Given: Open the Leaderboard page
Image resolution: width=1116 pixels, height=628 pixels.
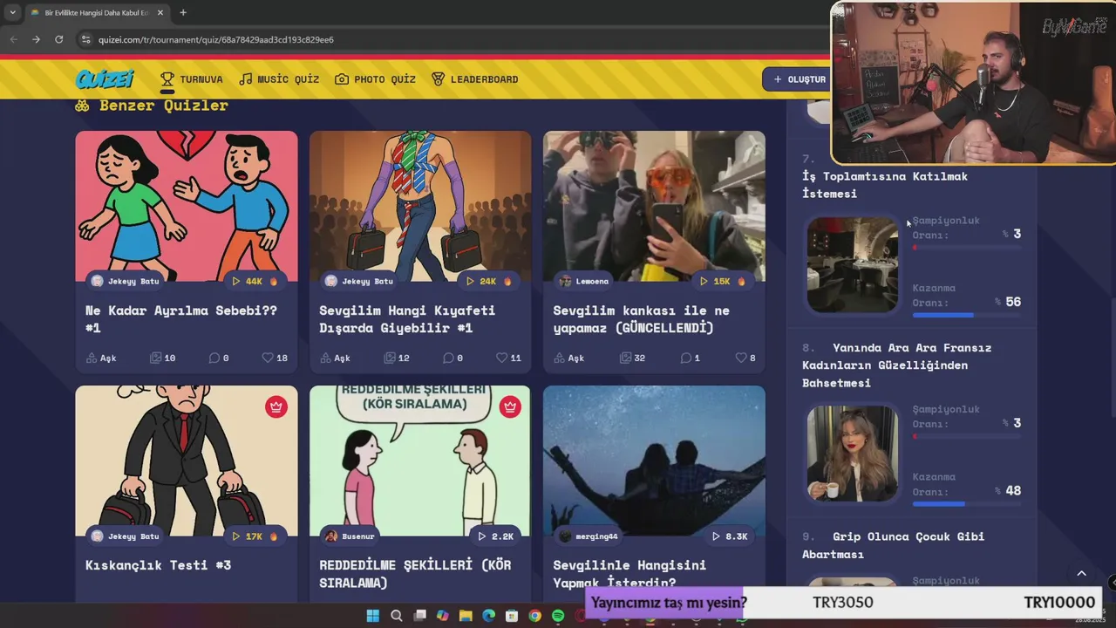Looking at the screenshot, I should (474, 79).
